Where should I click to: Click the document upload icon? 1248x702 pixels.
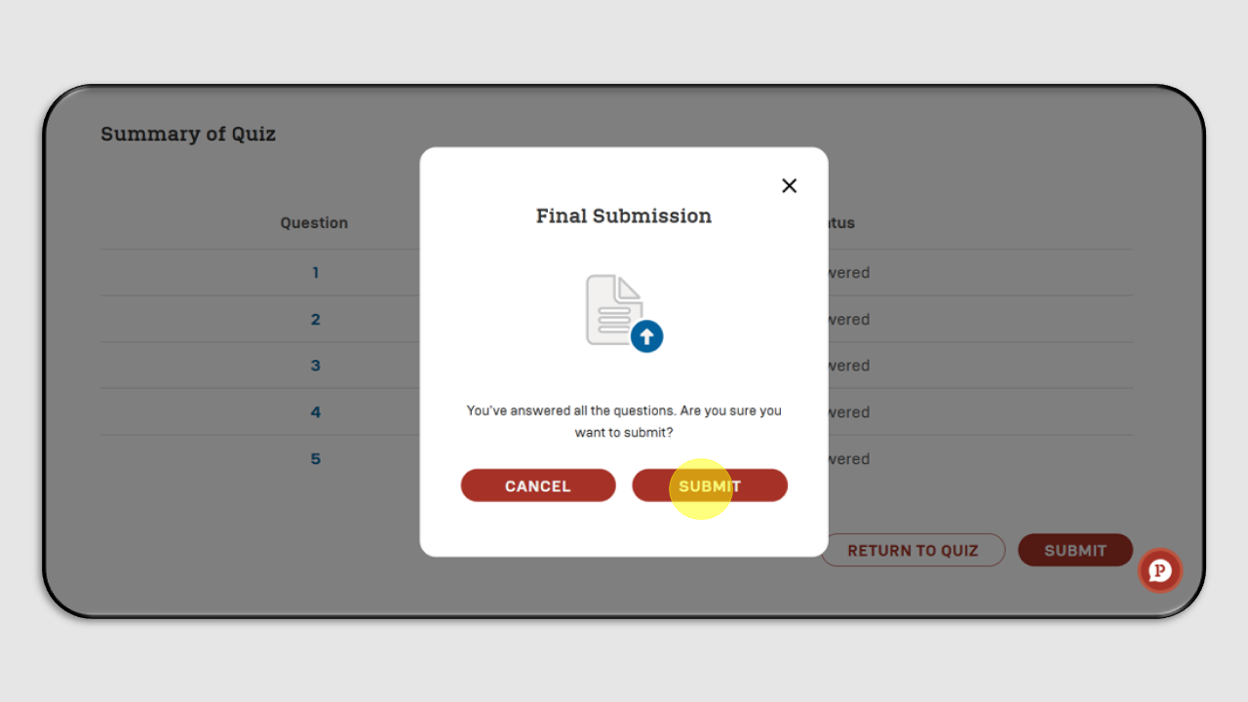(624, 312)
